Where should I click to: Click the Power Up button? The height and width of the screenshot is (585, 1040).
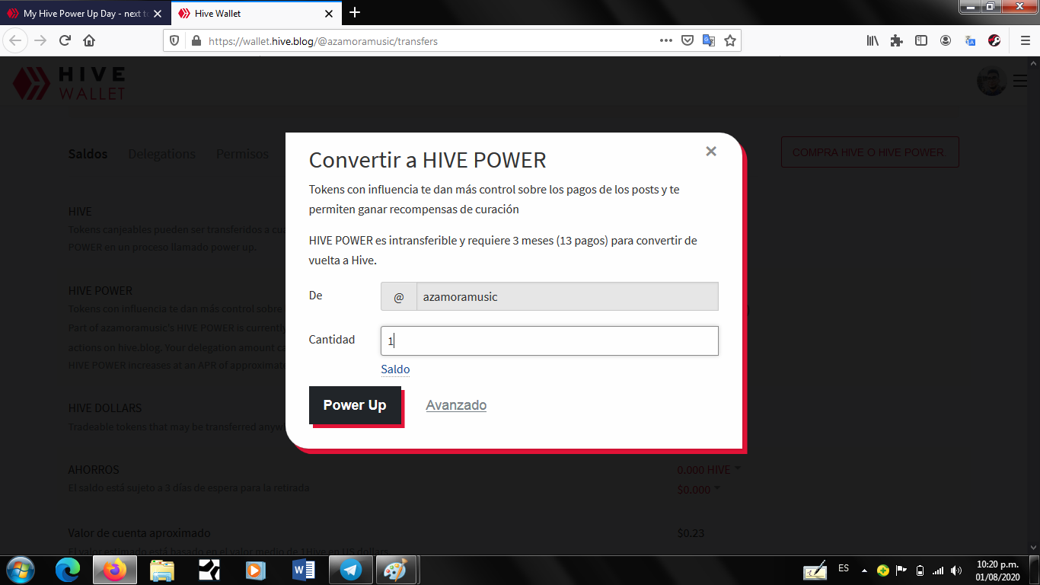point(355,405)
